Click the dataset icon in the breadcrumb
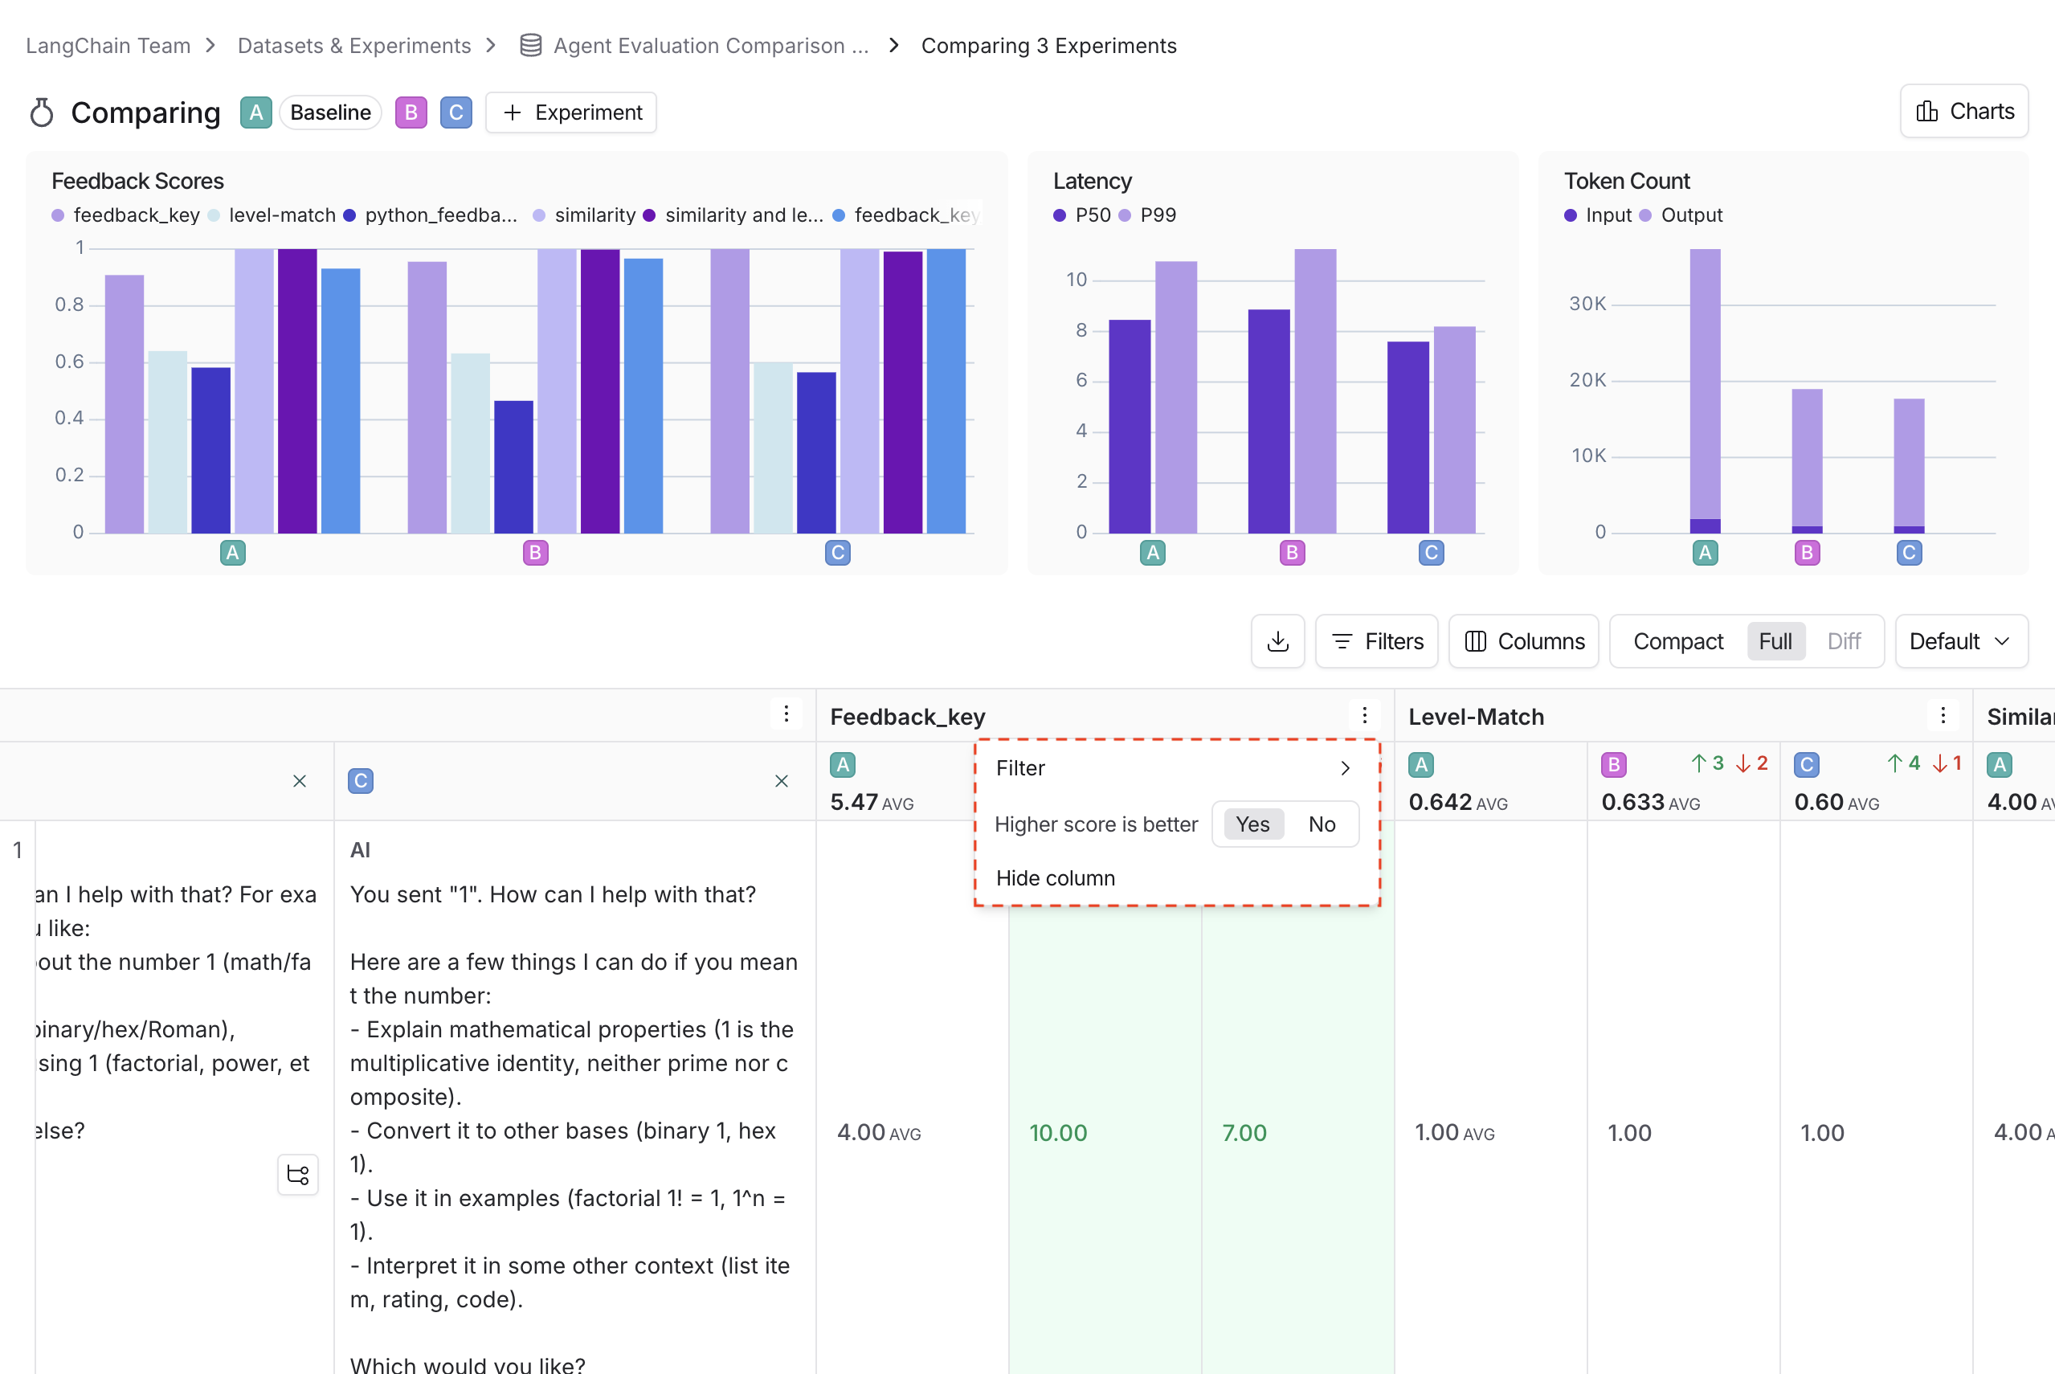The image size is (2055, 1374). coord(529,45)
